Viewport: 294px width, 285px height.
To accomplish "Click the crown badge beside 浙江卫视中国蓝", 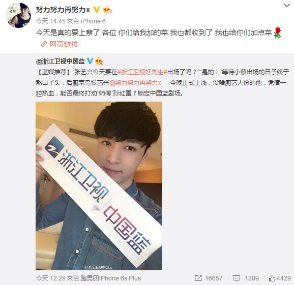I will [x=99, y=61].
